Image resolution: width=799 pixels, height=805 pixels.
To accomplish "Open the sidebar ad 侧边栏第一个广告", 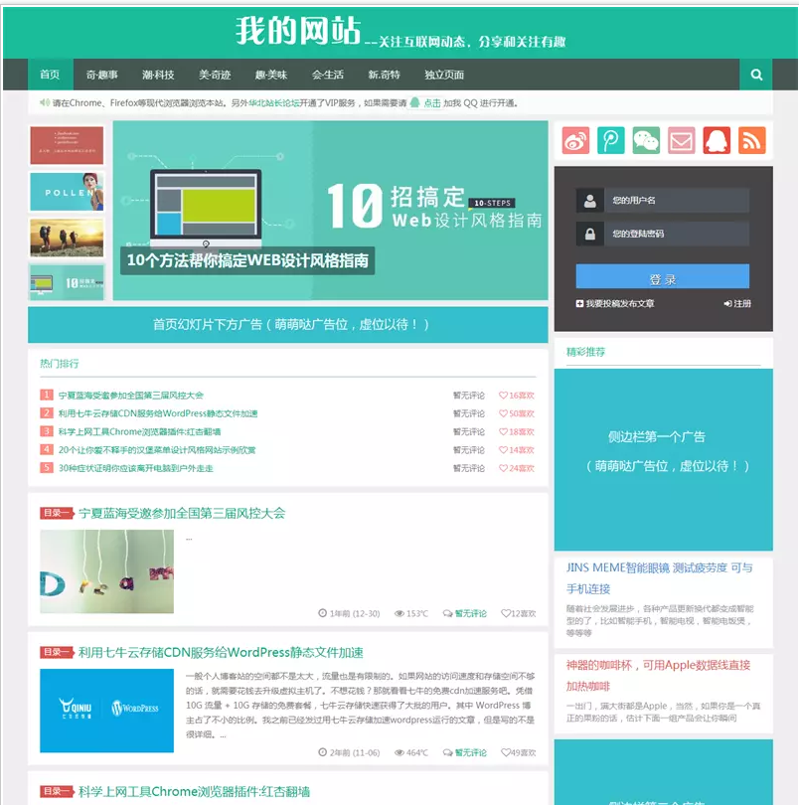I will [x=664, y=459].
